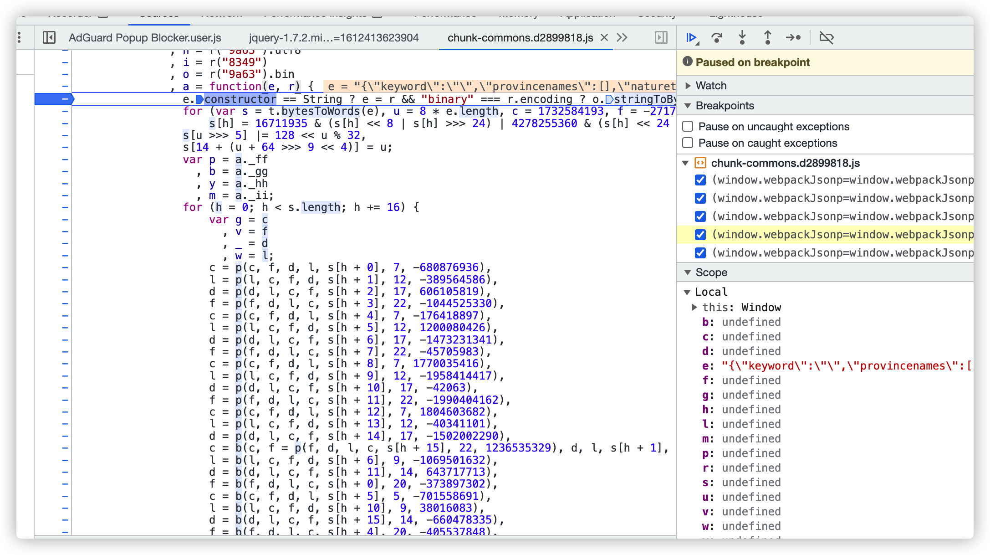The image size is (990, 555).
Task: Click the r("8349") code line
Action: coord(219,62)
